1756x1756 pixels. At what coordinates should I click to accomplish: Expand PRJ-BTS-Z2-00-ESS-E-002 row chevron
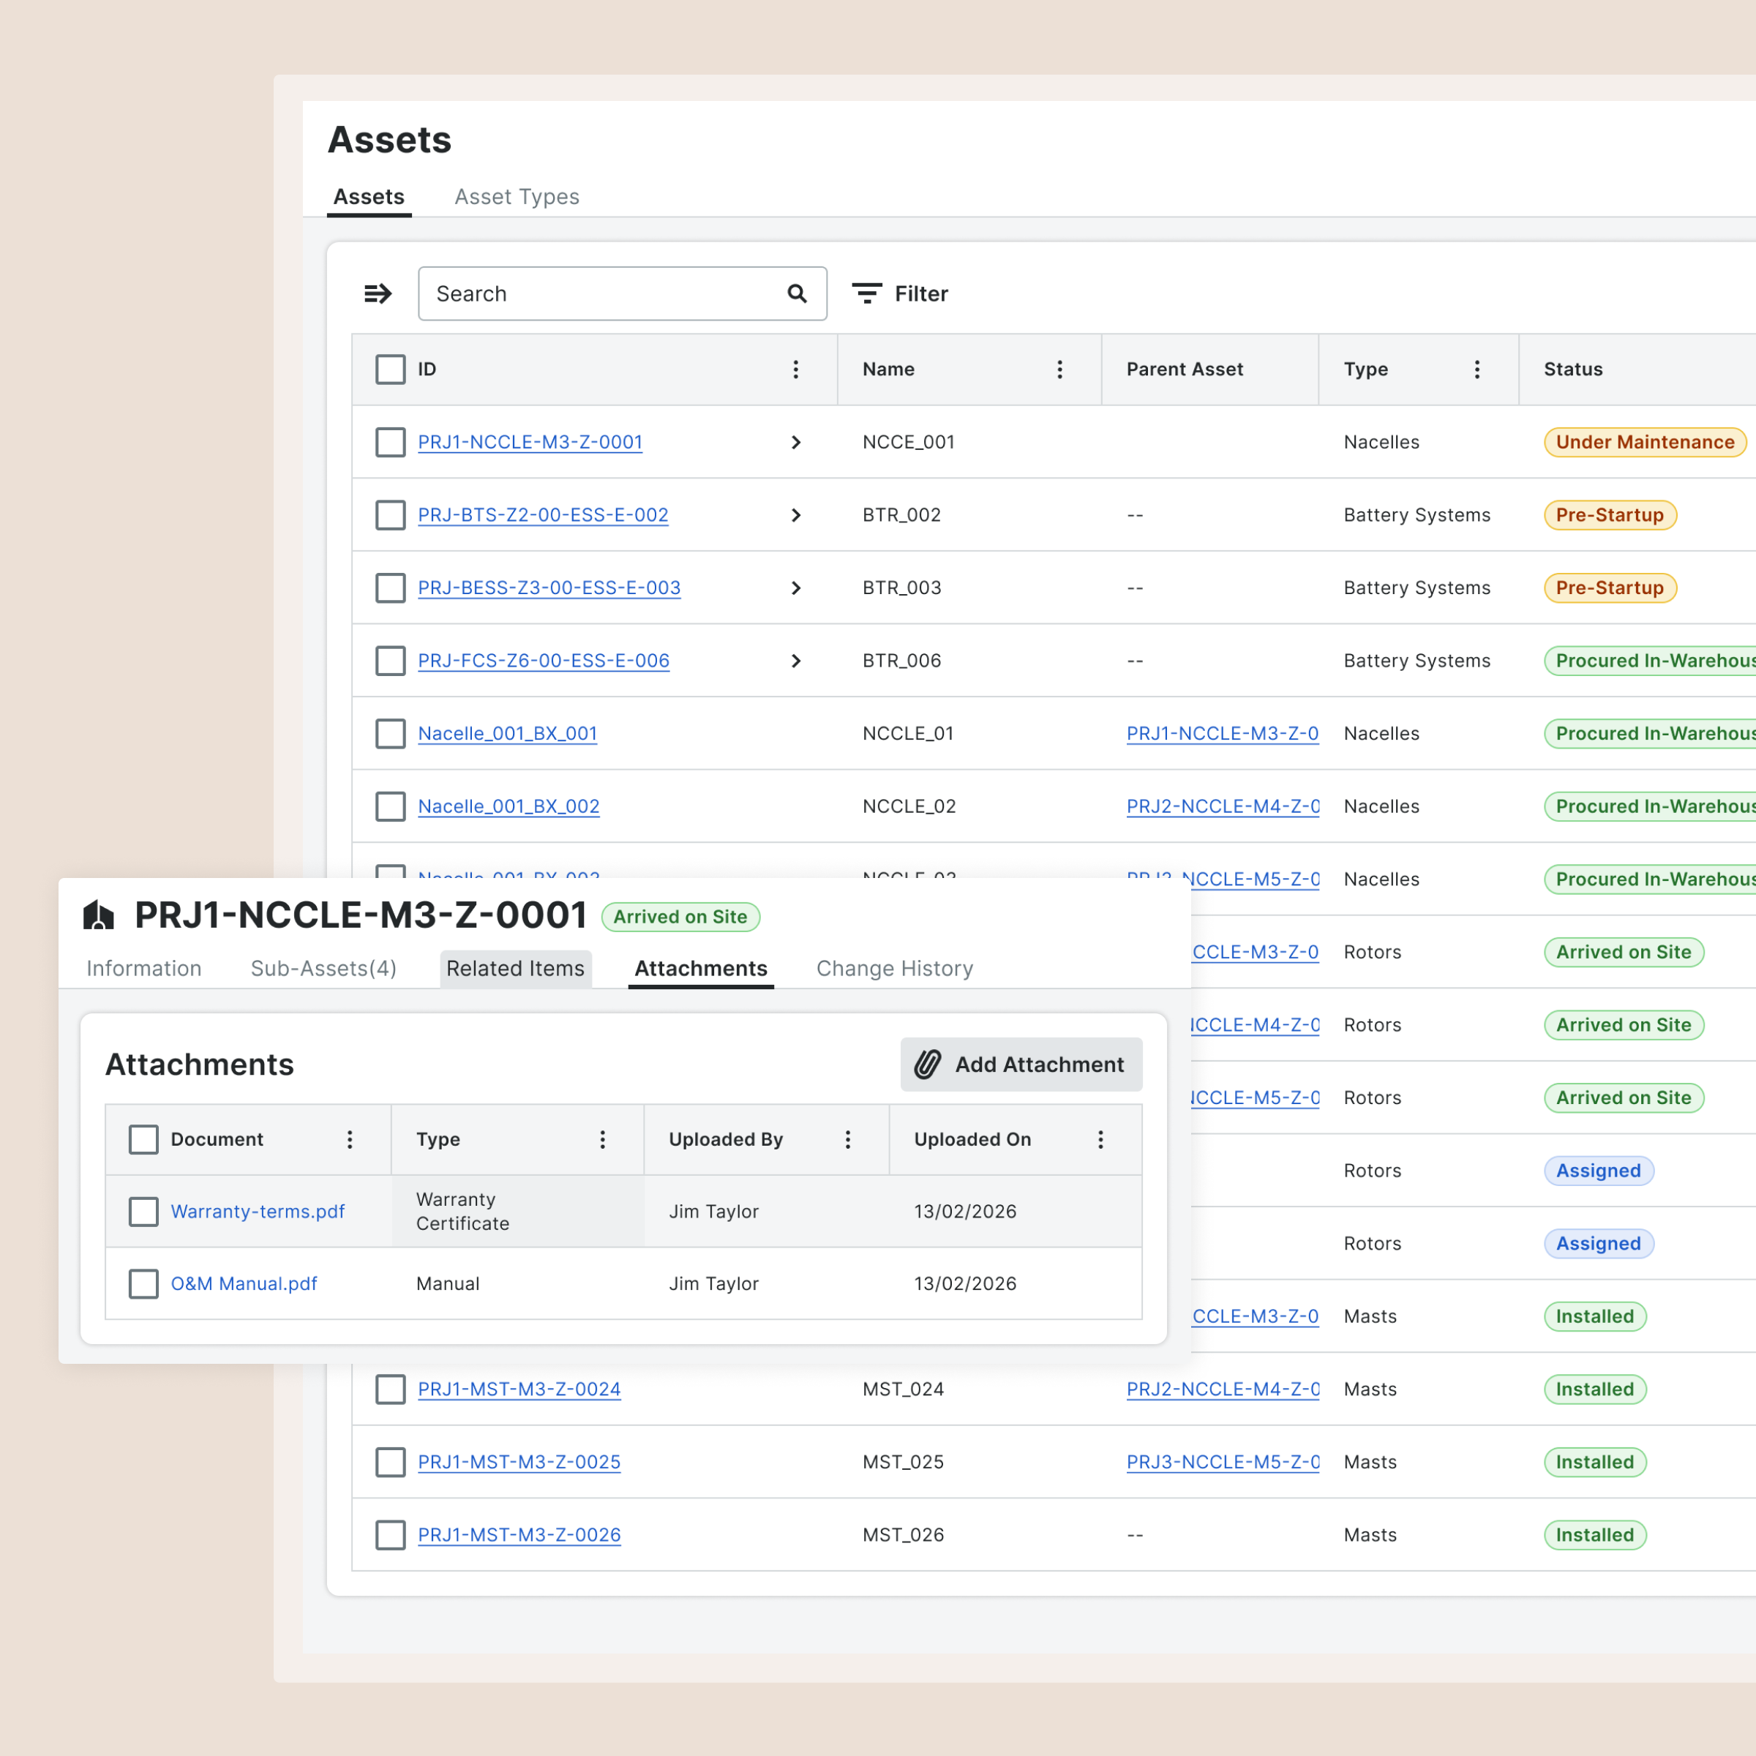[796, 515]
